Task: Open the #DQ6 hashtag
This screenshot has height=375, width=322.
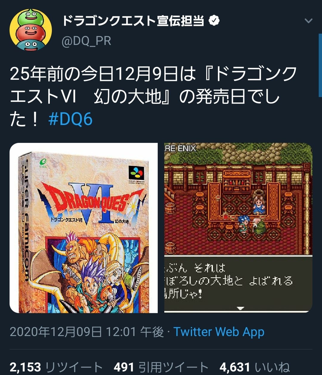Action: pyautogui.click(x=70, y=120)
